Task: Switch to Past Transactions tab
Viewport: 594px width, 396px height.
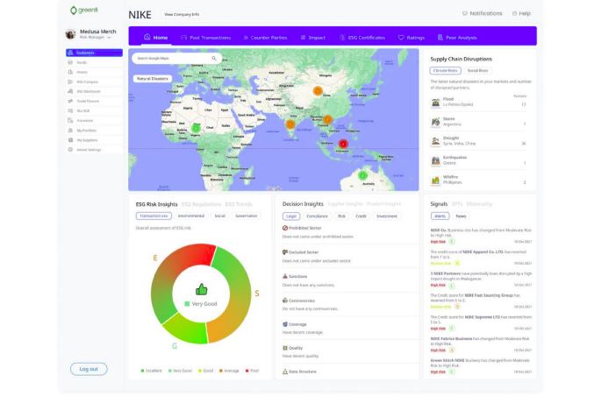Action: click(205, 38)
